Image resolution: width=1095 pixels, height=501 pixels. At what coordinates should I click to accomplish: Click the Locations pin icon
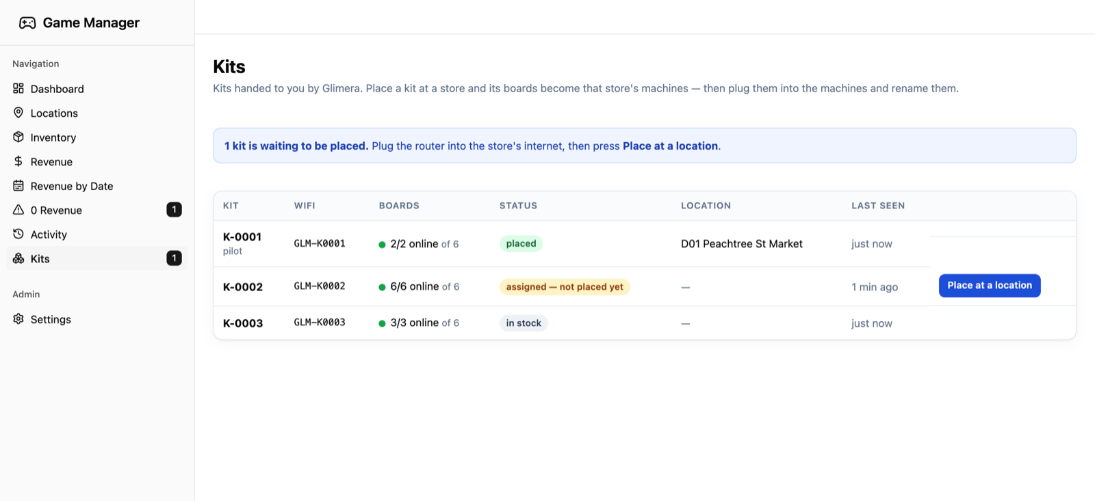(18, 113)
